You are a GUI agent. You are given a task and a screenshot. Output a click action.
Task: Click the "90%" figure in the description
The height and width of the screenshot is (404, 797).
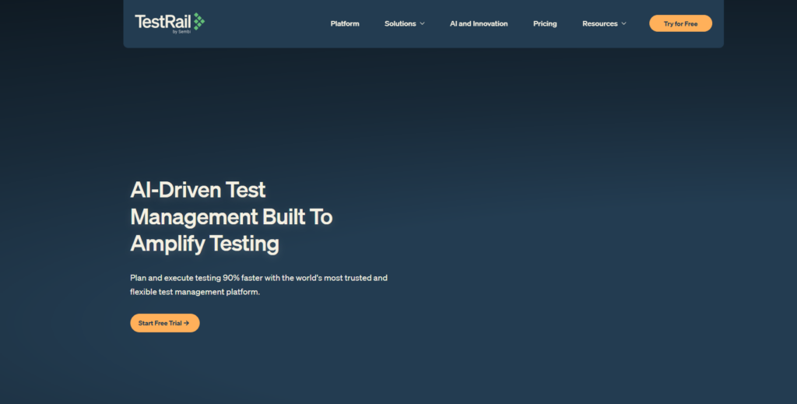point(233,278)
